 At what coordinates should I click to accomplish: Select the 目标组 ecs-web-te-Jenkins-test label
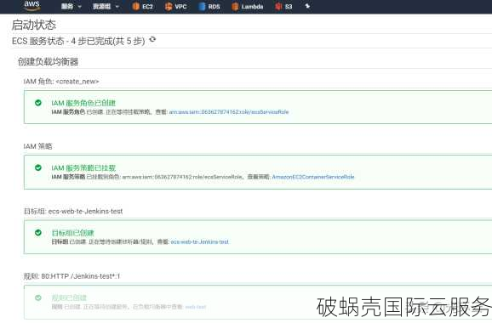[73, 211]
